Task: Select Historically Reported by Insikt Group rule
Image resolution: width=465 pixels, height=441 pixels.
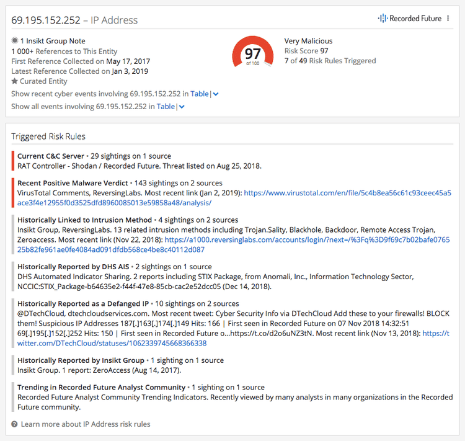Action: 81,360
